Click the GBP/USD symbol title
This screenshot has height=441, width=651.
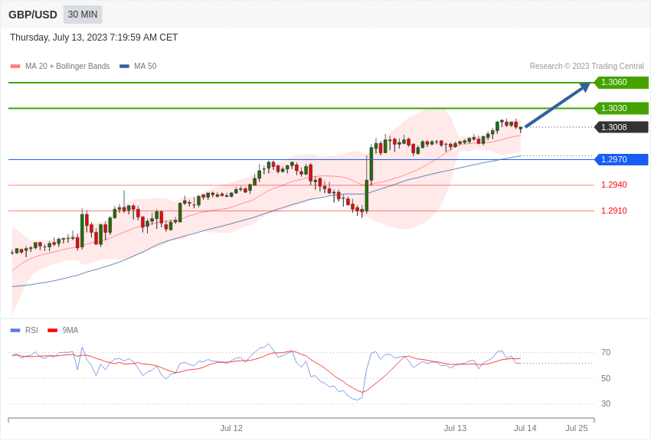click(x=33, y=15)
